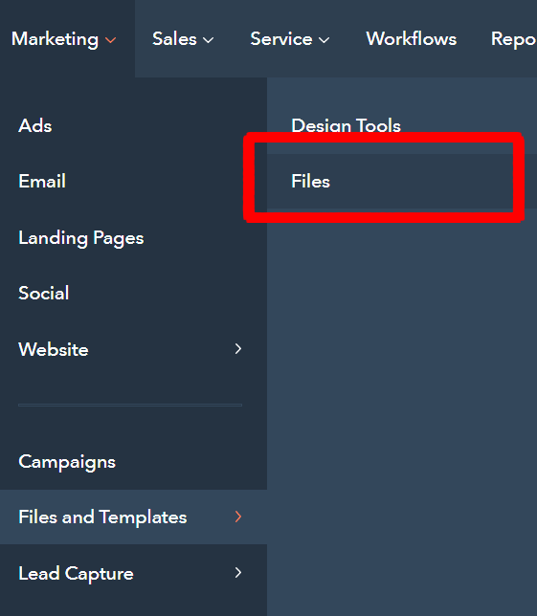This screenshot has height=616, width=537.
Task: Click the orange Files and Templates arrow
Action: point(238,517)
